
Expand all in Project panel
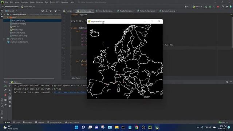coord(47,11)
